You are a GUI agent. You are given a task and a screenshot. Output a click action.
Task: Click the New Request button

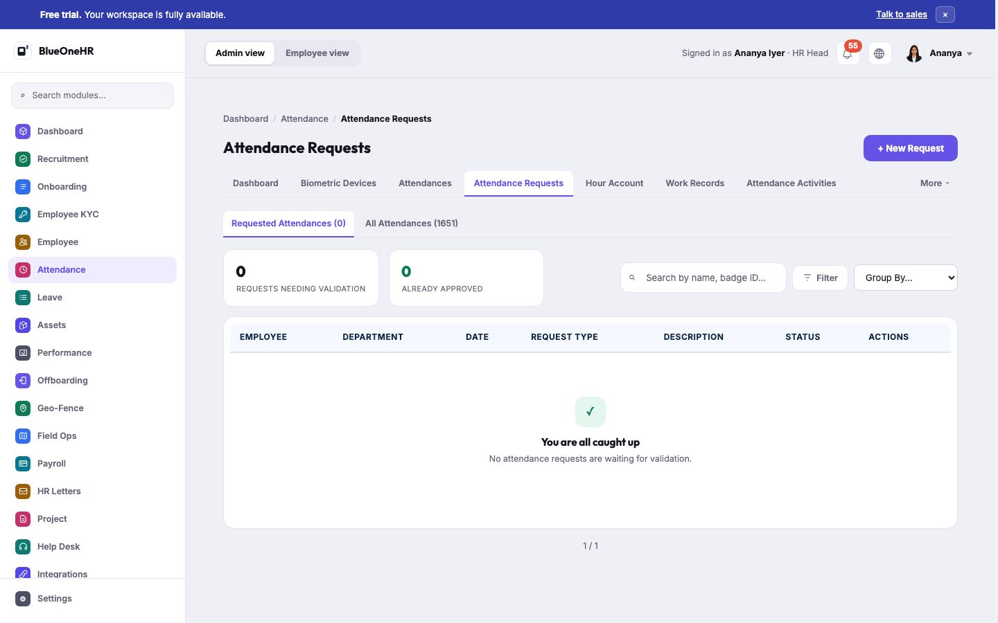tap(910, 148)
